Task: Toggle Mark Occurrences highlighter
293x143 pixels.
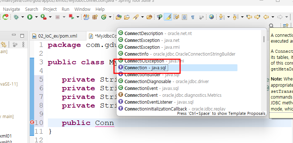Action: coord(168,17)
